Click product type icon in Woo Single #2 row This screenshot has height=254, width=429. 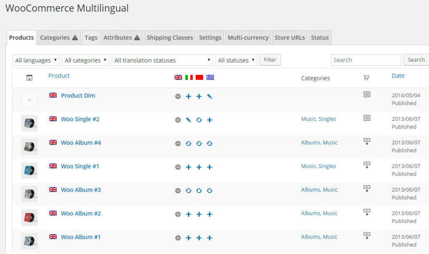click(367, 118)
